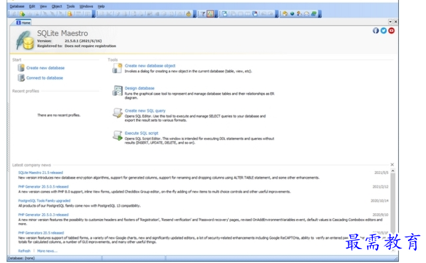Image resolution: width=426 pixels, height=263 pixels.
Task: Click the blue-green window icon in toolbar
Action: click(x=224, y=14)
